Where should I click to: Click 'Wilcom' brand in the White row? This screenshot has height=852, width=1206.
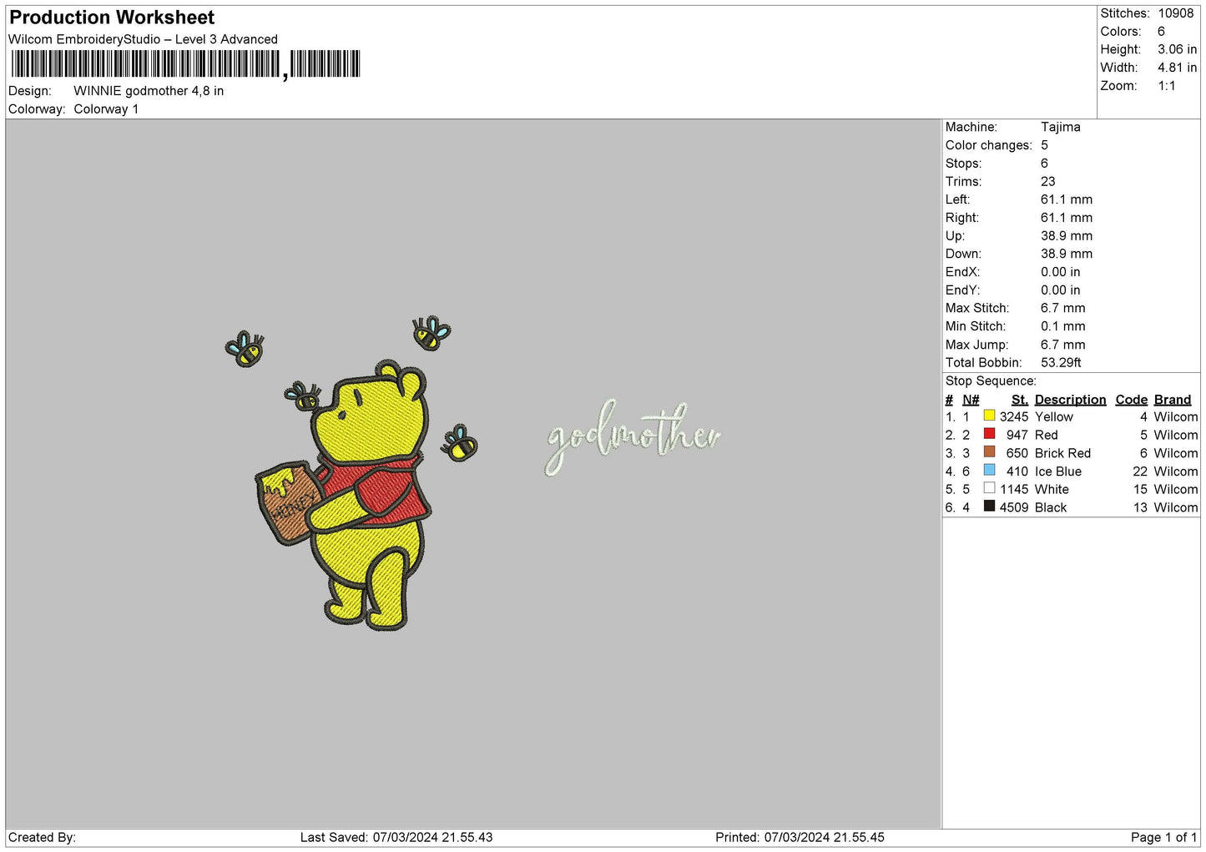click(1175, 489)
